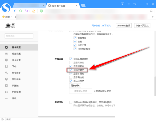
Task: Uncheck 显示头像登录框
Action: pos(71,59)
